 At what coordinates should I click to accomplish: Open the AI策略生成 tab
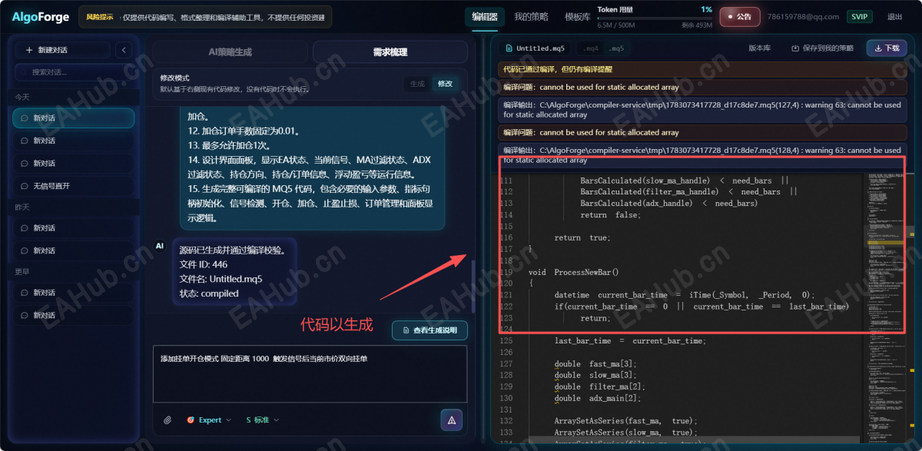point(230,52)
